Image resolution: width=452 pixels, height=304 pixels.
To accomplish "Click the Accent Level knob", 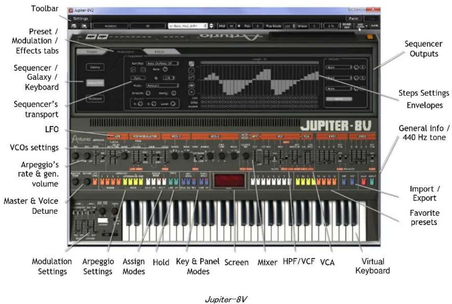I will 173,104.
